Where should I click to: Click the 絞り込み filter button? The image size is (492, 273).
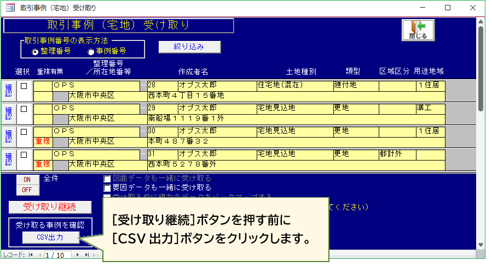pos(189,47)
